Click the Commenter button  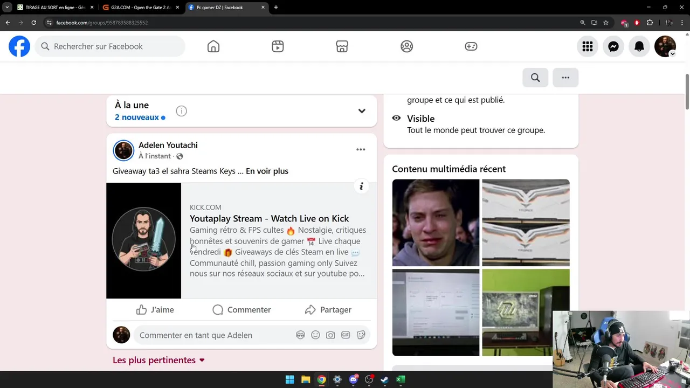[x=241, y=310]
